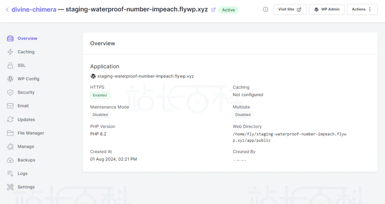The width and height of the screenshot is (385, 204).
Task: Open the Overview sidebar section
Action: coord(27,38)
